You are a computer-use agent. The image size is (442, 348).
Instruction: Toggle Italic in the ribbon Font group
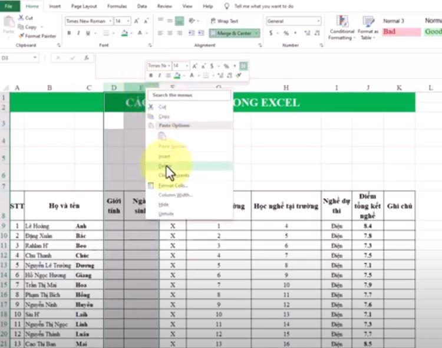click(x=78, y=33)
